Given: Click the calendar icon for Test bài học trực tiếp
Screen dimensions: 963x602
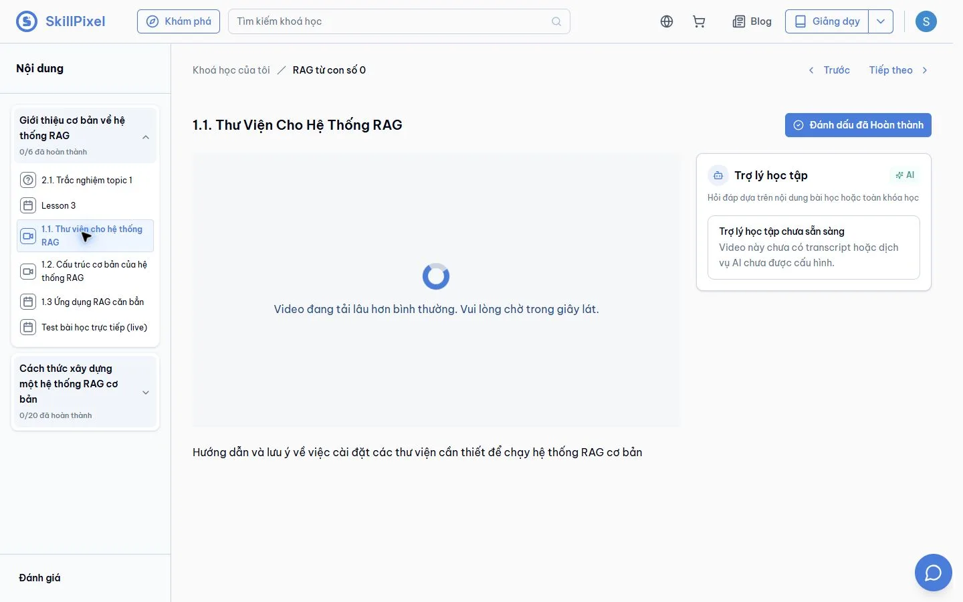Looking at the screenshot, I should click(28, 327).
